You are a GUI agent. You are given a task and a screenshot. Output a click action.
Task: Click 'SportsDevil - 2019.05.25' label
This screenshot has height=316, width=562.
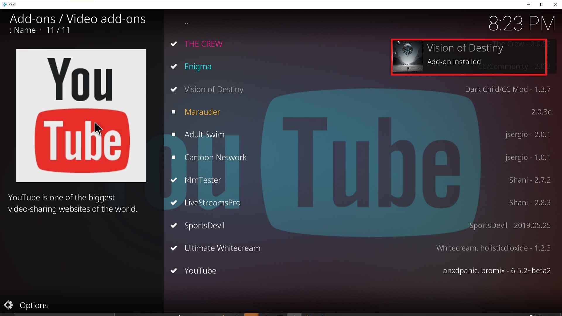510,226
